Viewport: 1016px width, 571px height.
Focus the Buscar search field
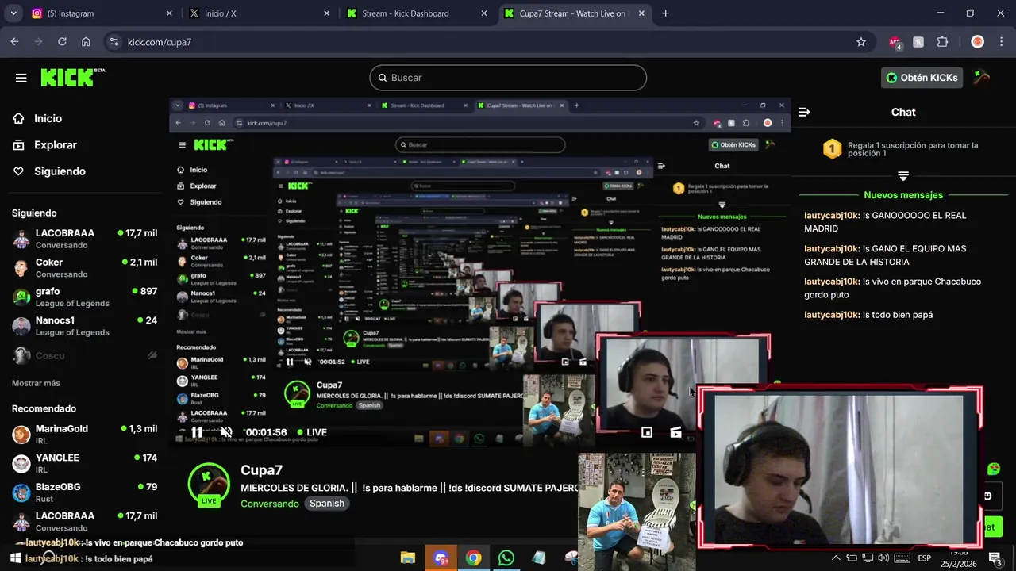[508, 78]
